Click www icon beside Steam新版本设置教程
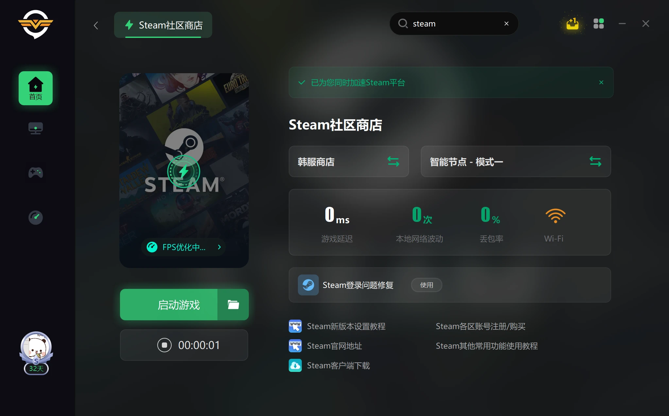 tap(295, 326)
